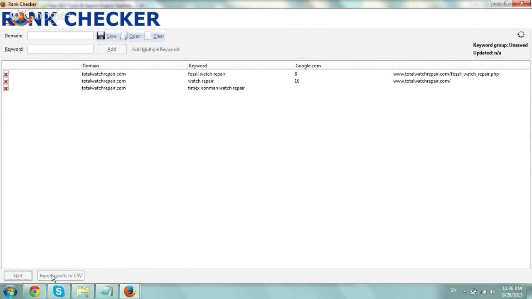Select the fossil_watch_repair.php URL cell
The image size is (532, 299).
446,74
